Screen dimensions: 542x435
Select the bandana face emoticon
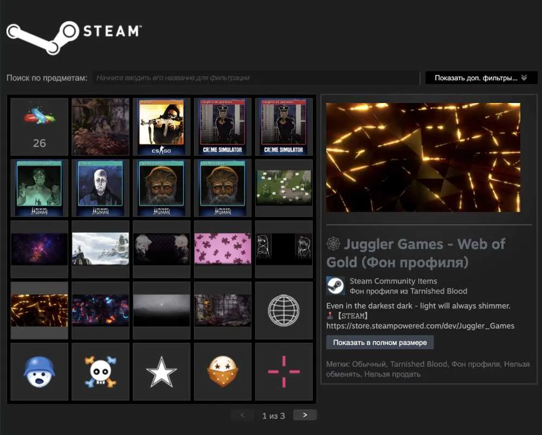pos(223,372)
